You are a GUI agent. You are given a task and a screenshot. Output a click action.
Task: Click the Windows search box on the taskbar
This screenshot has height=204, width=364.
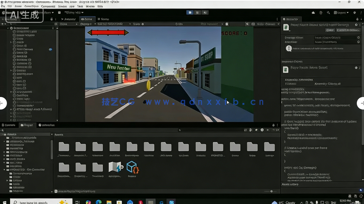click(41, 201)
